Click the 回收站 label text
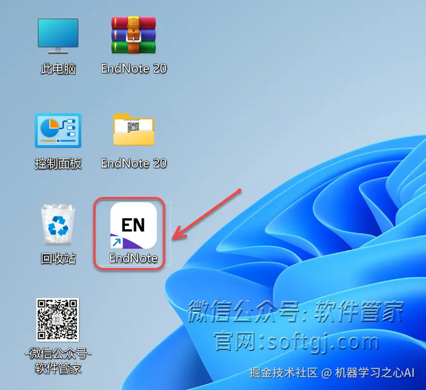426x390 pixels. pos(58,258)
